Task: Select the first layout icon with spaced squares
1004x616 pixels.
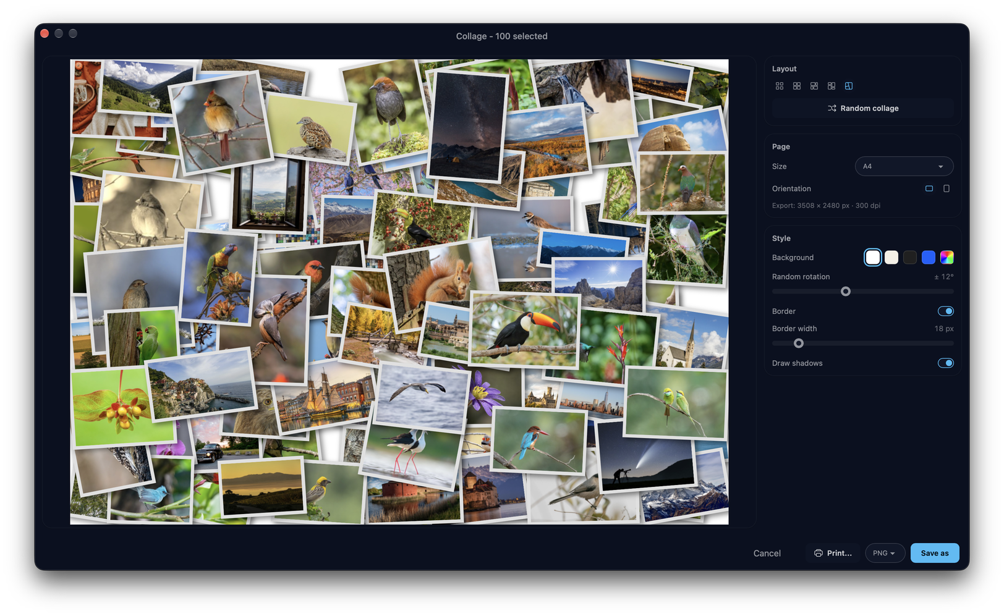Action: (x=780, y=86)
